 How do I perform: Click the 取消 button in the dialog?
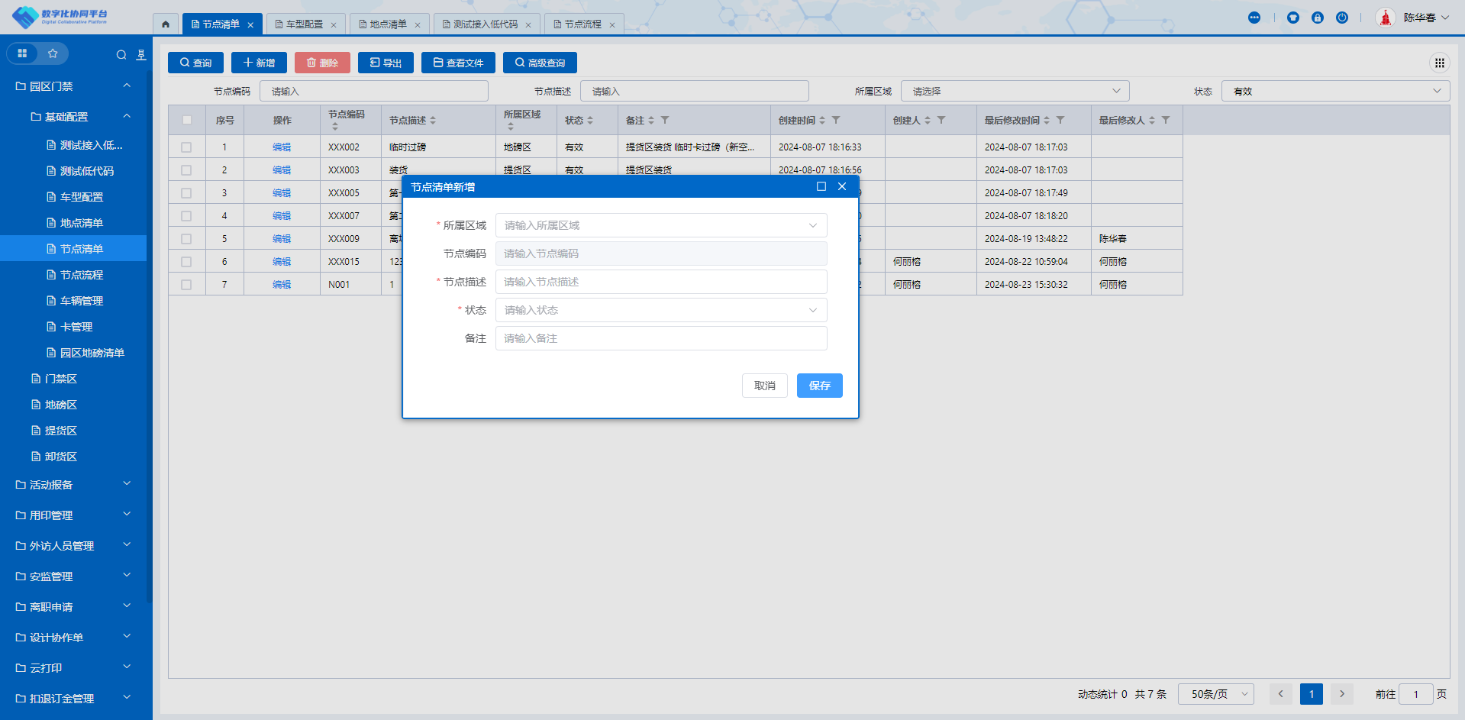(764, 386)
